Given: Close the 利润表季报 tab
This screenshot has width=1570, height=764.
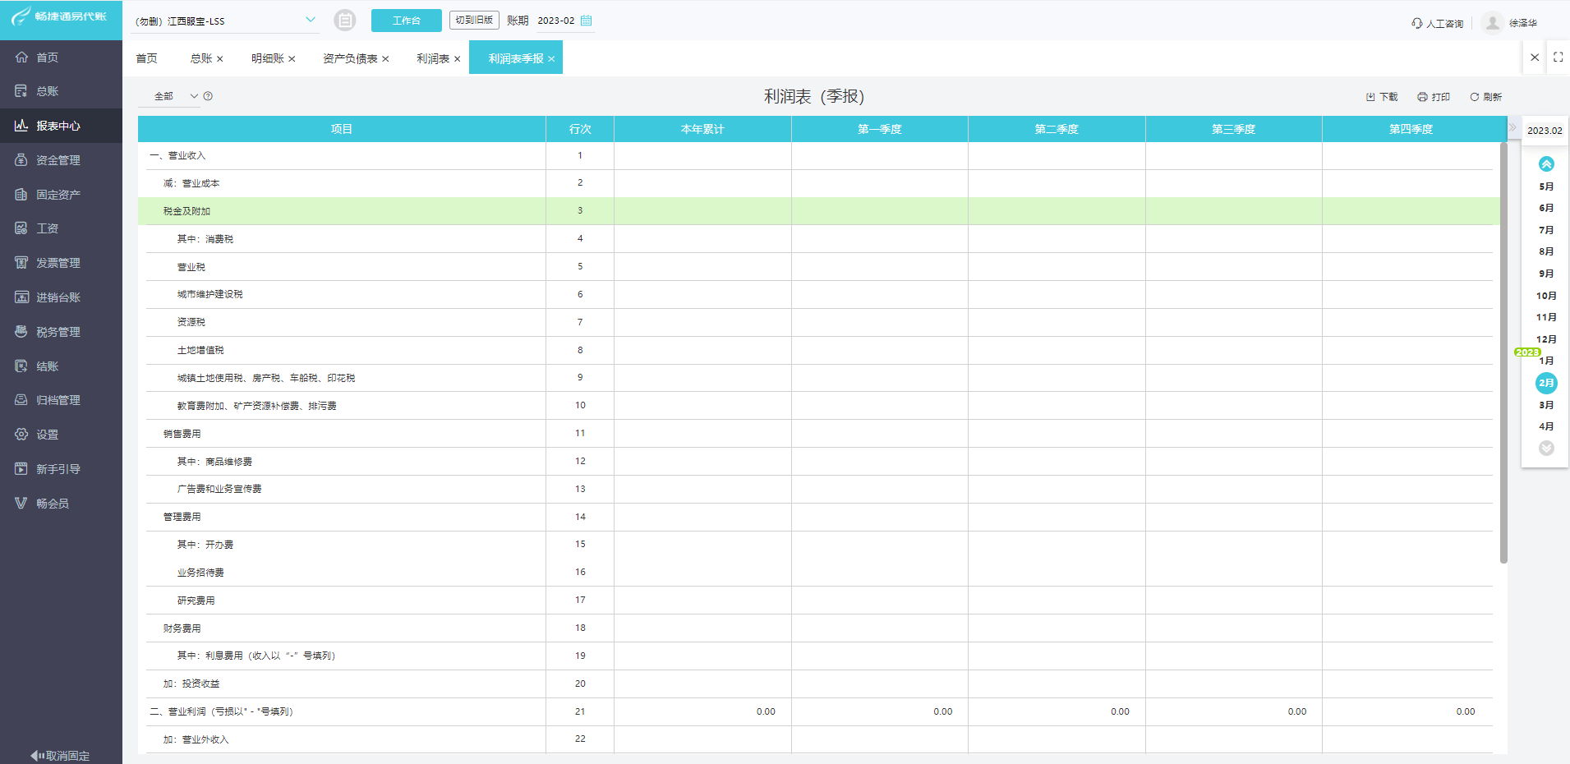Looking at the screenshot, I should (551, 59).
